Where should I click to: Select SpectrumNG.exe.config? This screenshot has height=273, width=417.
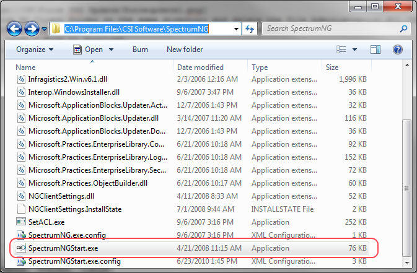pyautogui.click(x=67, y=235)
